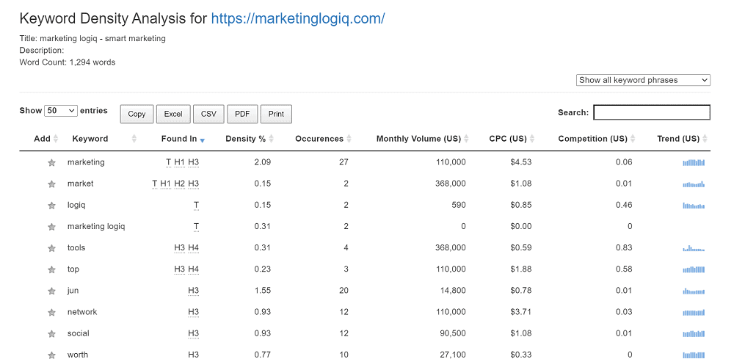The width and height of the screenshot is (734, 359).
Task: View trend chart for 'top' keyword
Action: tap(694, 269)
